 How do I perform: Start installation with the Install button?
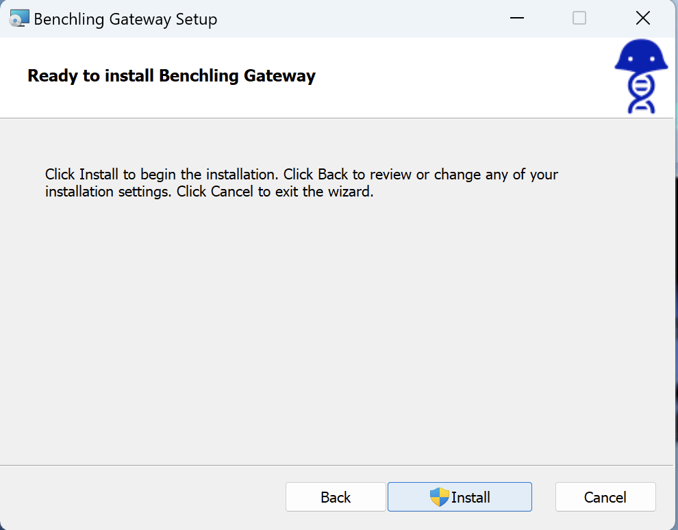click(460, 496)
